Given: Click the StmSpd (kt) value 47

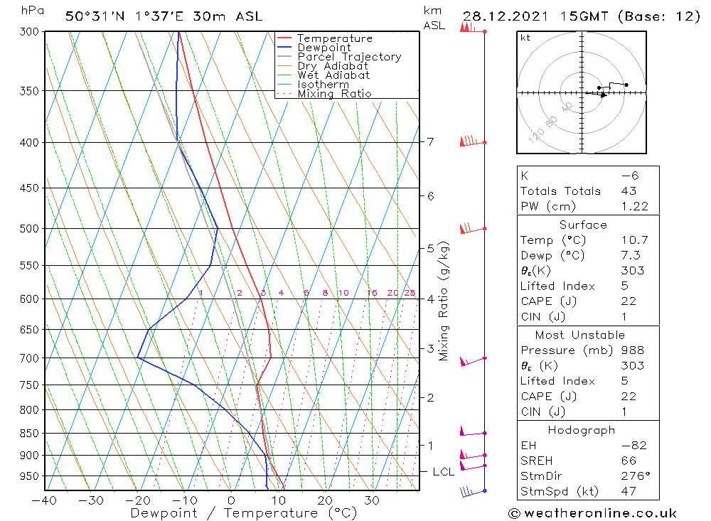Looking at the screenshot, I should tap(629, 492).
